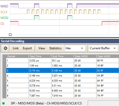Open the Hex format dropdown
Image resolution: width=119 pixels, height=106 pixels.
point(75,48)
